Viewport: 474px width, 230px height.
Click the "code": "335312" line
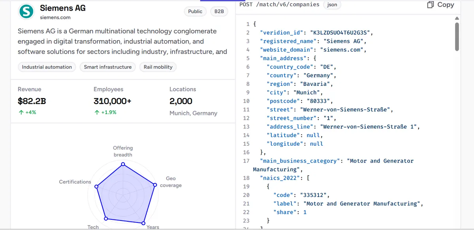coord(301,195)
